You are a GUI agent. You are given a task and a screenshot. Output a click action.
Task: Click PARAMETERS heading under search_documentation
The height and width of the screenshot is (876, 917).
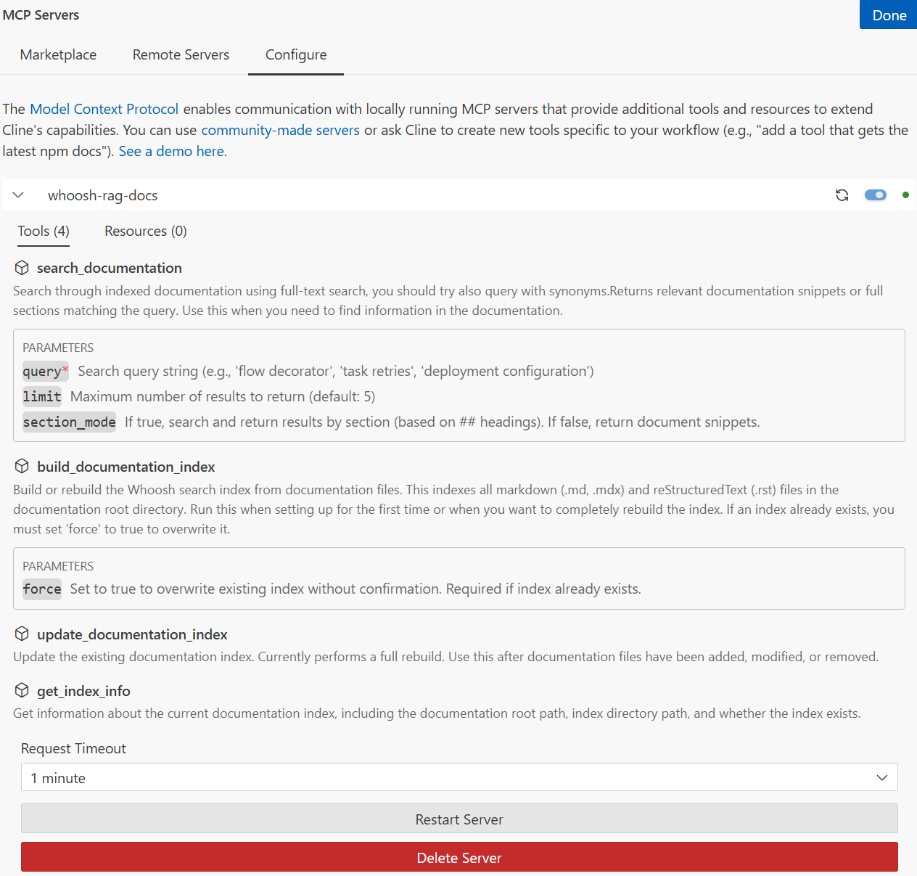pyautogui.click(x=58, y=348)
